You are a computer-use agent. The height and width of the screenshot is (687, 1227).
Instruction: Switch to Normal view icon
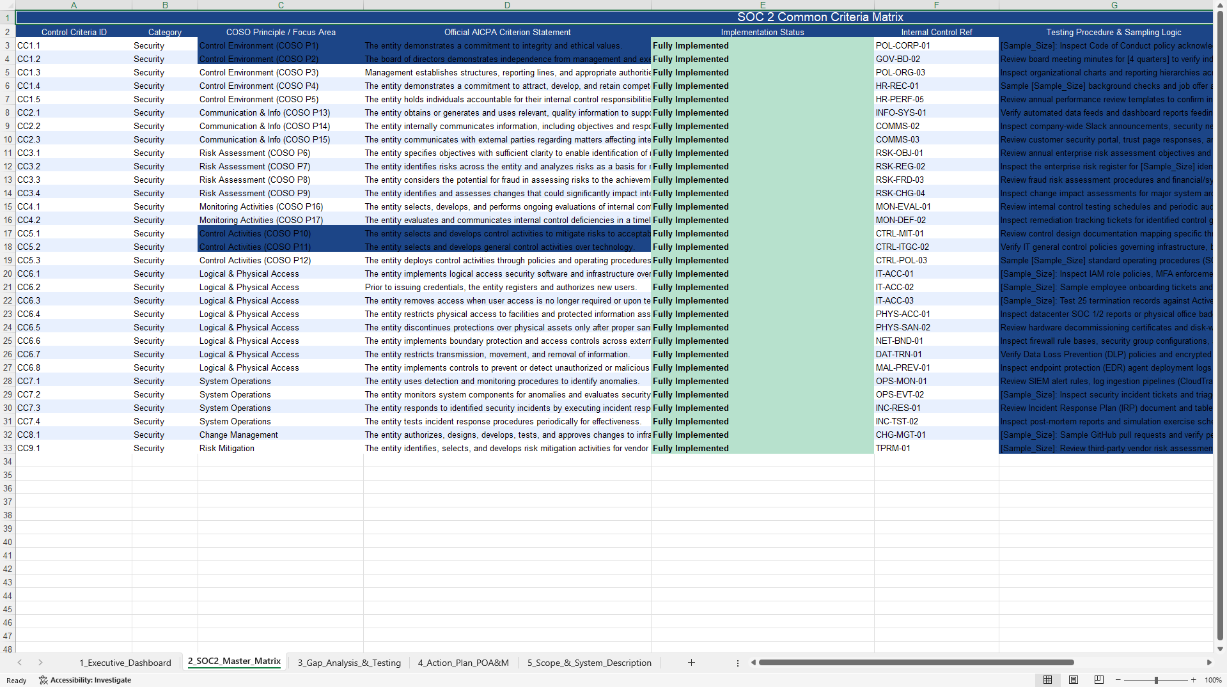(1047, 680)
